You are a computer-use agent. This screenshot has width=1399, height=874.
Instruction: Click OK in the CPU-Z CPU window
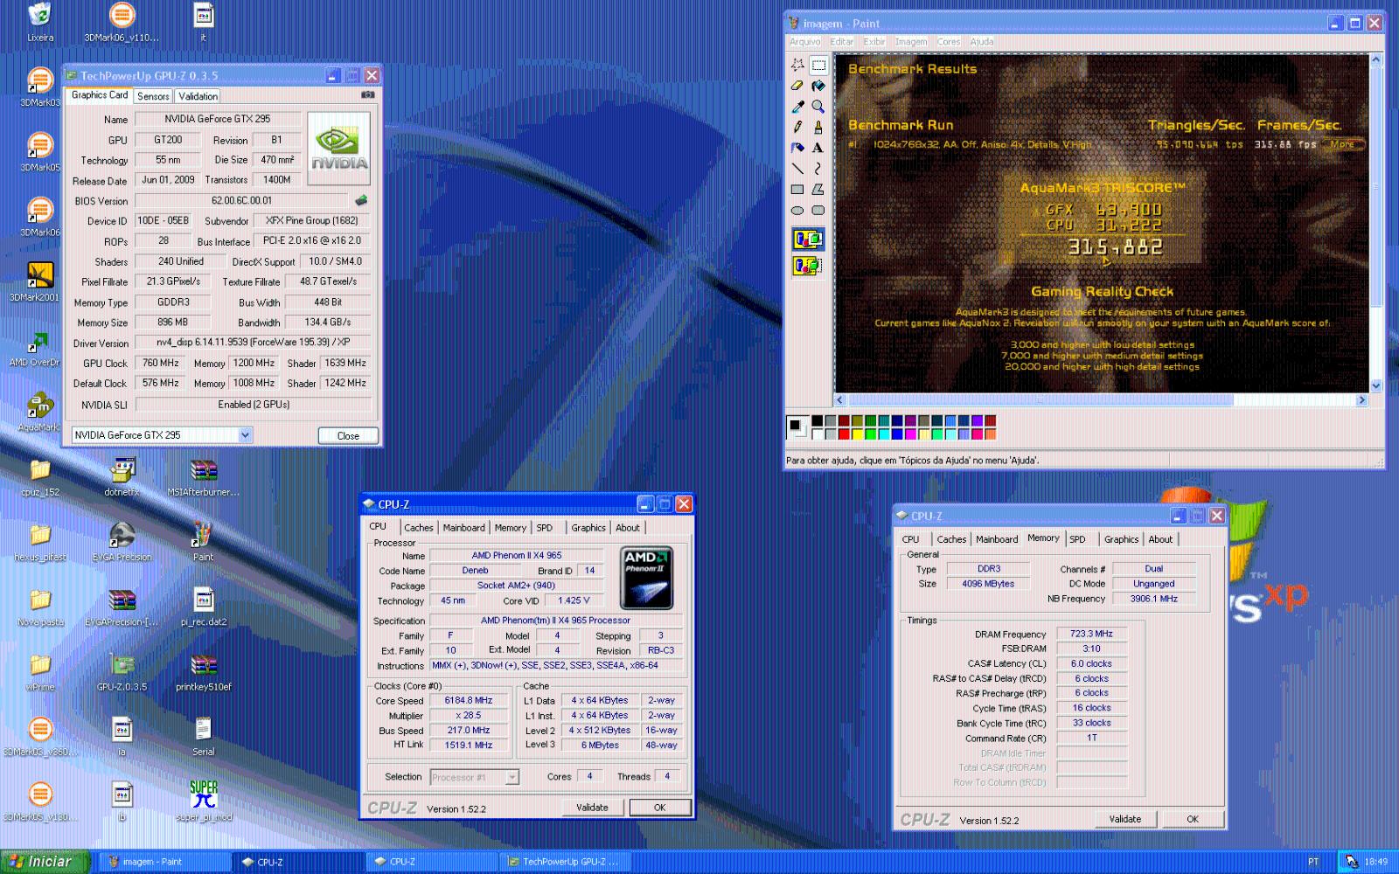(660, 808)
